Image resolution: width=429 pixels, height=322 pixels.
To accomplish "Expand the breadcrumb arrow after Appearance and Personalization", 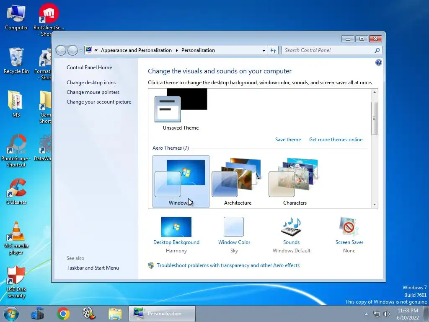I will pyautogui.click(x=176, y=50).
